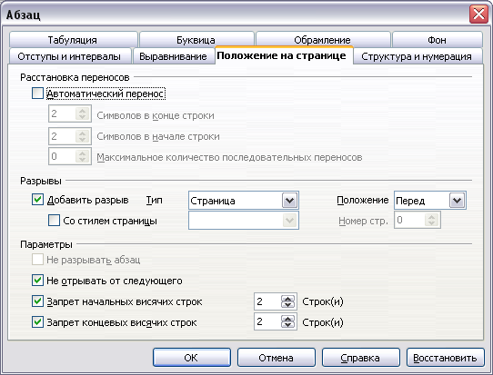Toggle Запрет начальных висячих строк checkbox
This screenshot has width=493, height=375.
(x=37, y=301)
